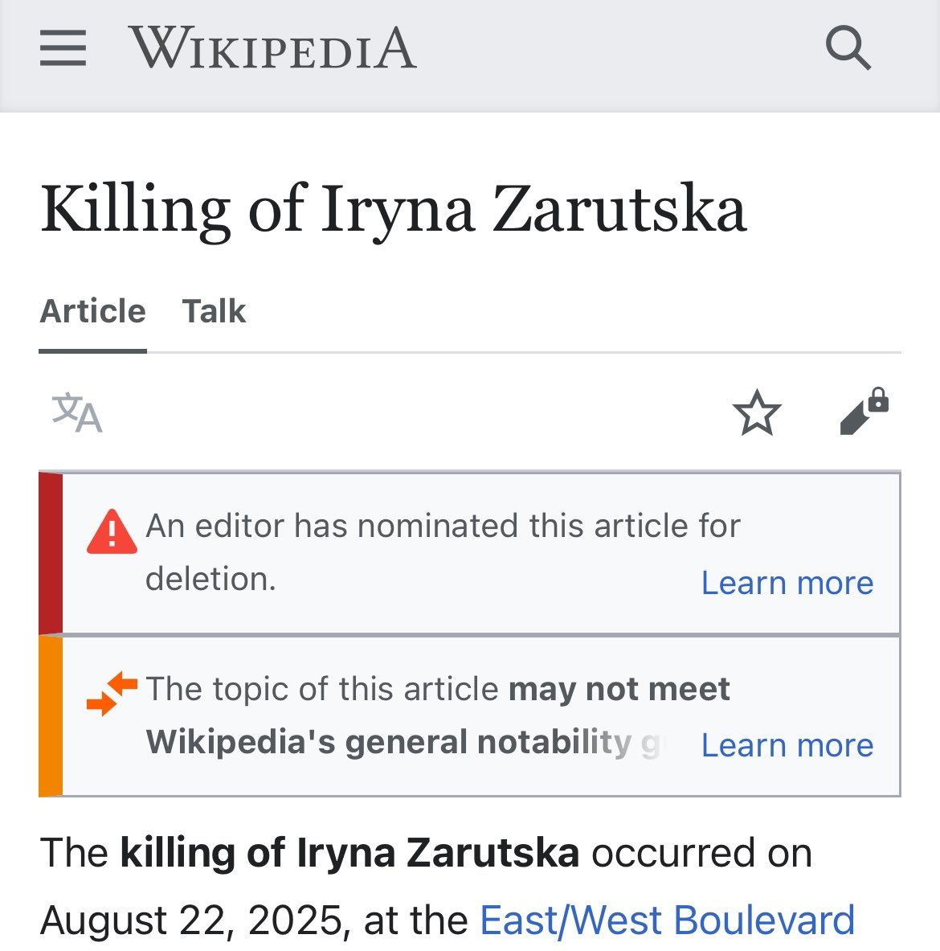Switch to the Talk tab
Image resolution: width=940 pixels, height=951 pixels.
coord(214,311)
